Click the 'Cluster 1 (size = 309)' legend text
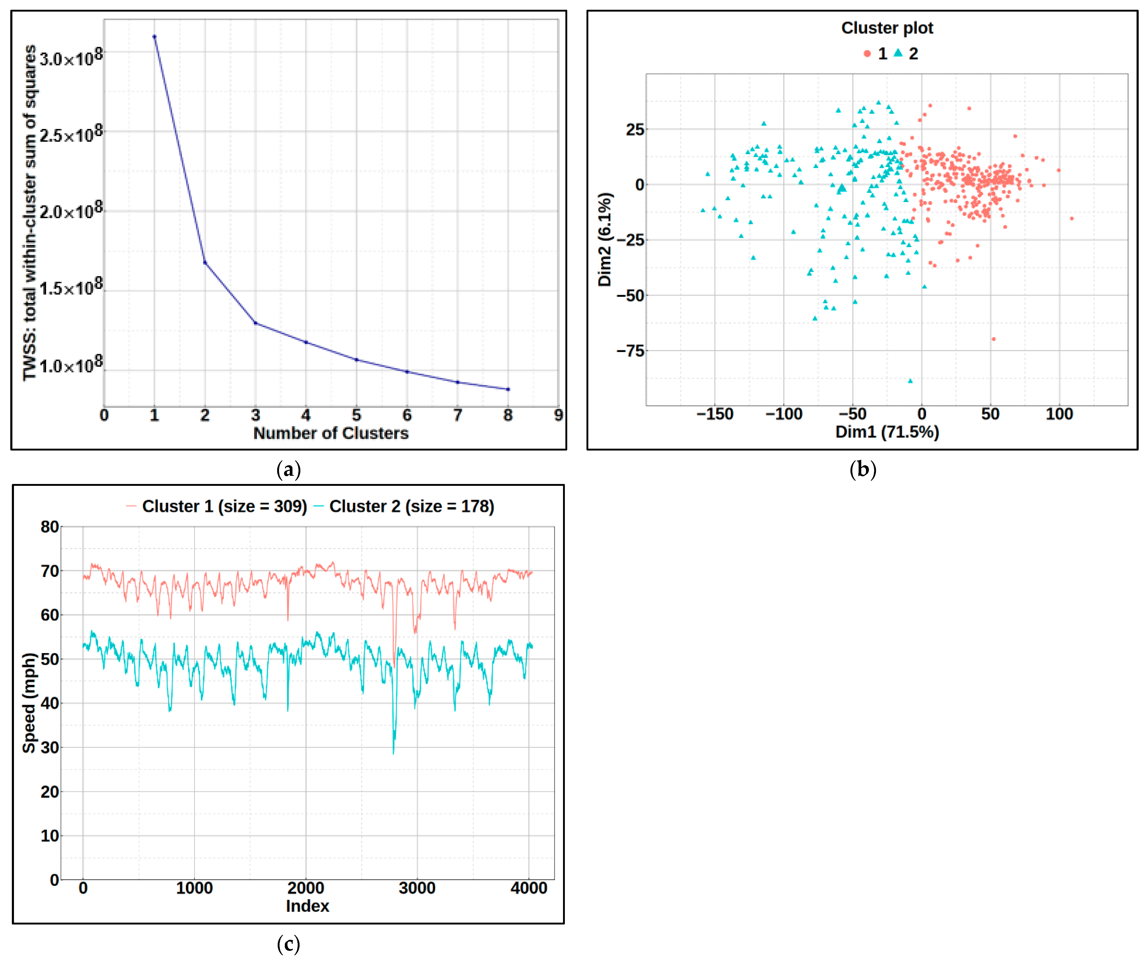The width and height of the screenshot is (1145, 959). (x=225, y=506)
